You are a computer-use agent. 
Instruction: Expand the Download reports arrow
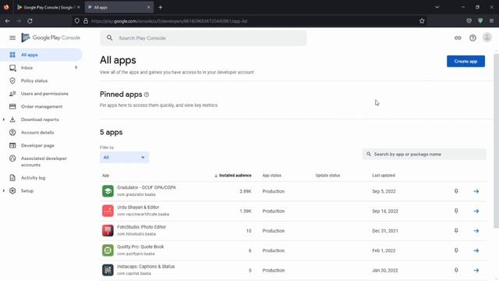click(x=3, y=119)
